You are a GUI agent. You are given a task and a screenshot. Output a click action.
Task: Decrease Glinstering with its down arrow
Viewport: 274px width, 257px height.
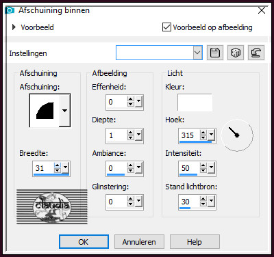pyautogui.click(x=131, y=204)
